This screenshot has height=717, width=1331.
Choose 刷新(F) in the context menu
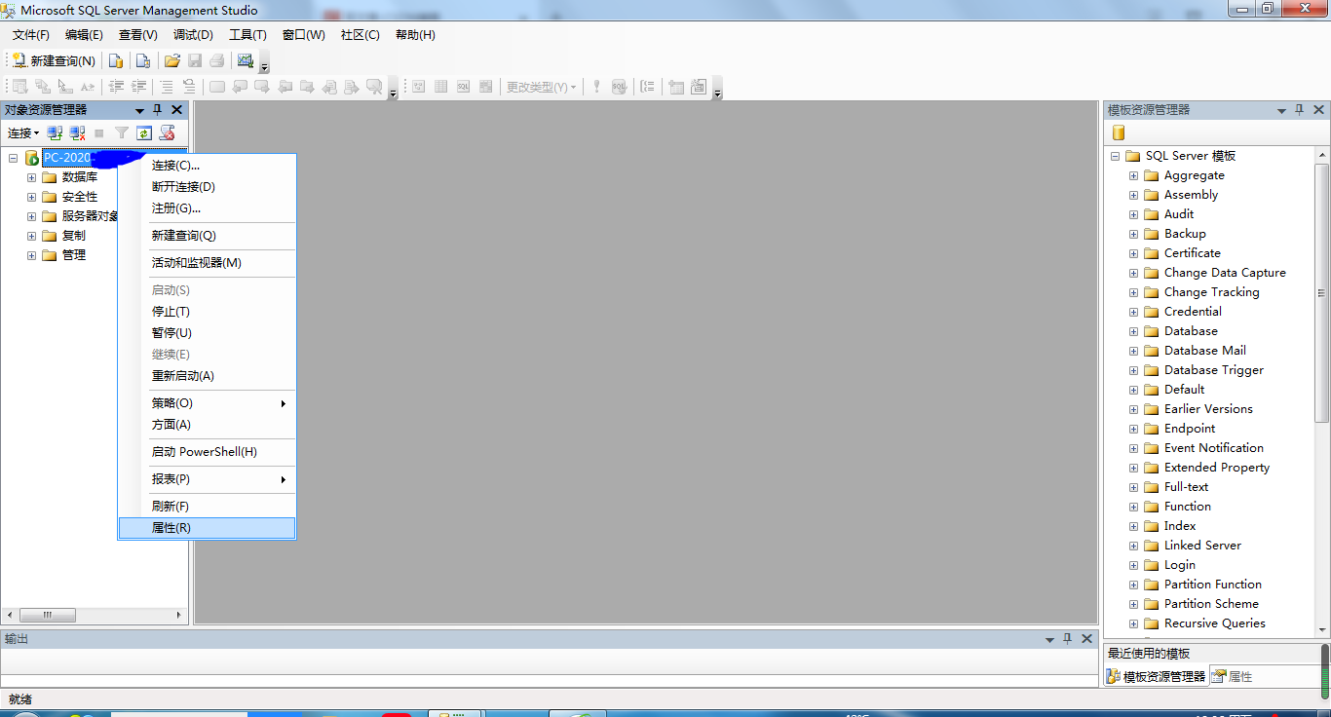[207, 507]
